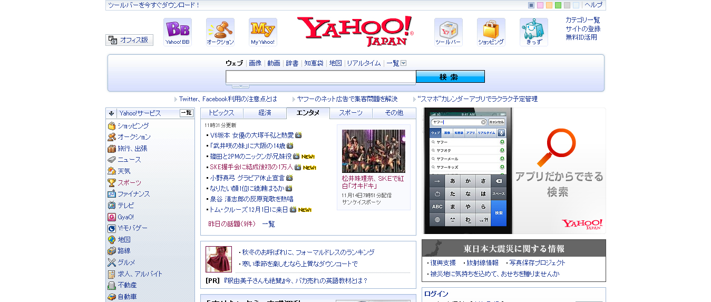Collapse Yahoo!サービス with the down arrow

(111, 113)
